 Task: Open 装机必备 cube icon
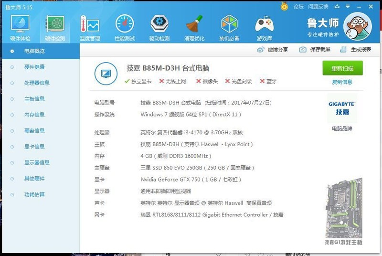coord(229,24)
